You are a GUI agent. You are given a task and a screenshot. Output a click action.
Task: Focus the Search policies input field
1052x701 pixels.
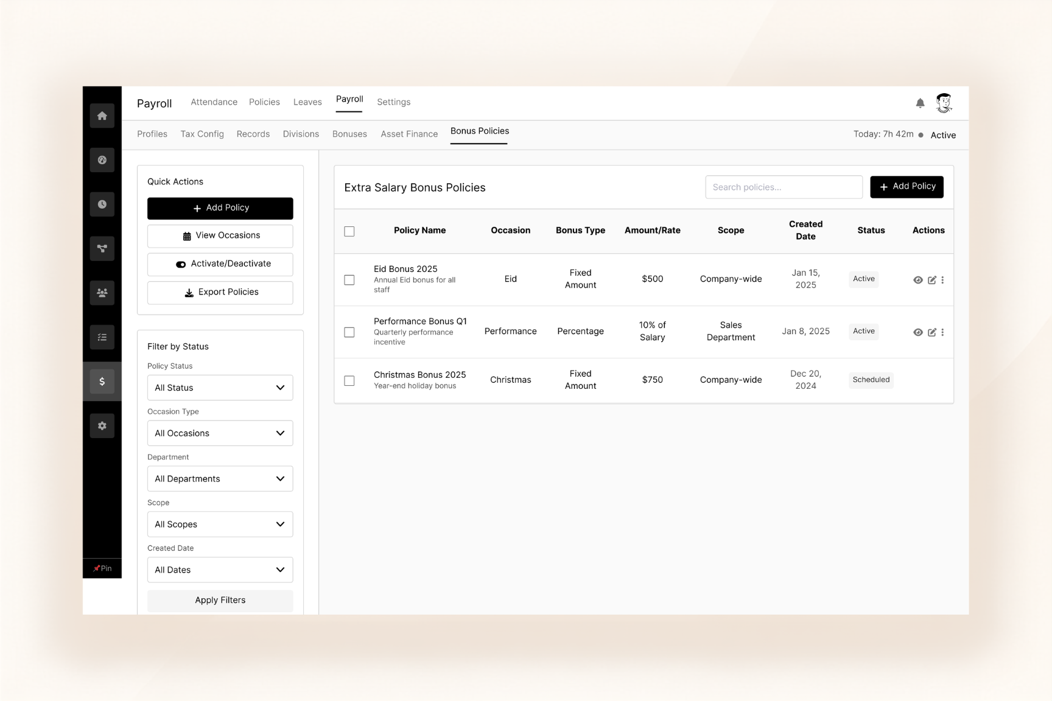[x=784, y=187]
